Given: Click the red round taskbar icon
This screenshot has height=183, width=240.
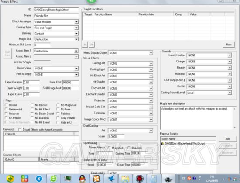Looking at the screenshot, I should click(x=140, y=179).
